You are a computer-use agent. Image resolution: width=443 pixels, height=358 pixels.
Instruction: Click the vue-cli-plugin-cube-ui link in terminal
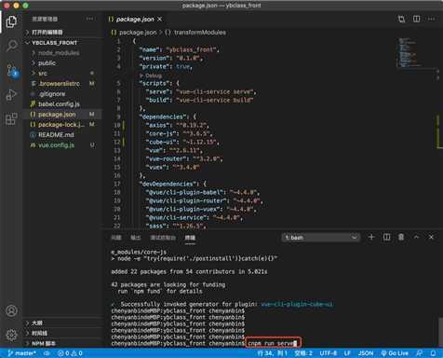(297, 304)
